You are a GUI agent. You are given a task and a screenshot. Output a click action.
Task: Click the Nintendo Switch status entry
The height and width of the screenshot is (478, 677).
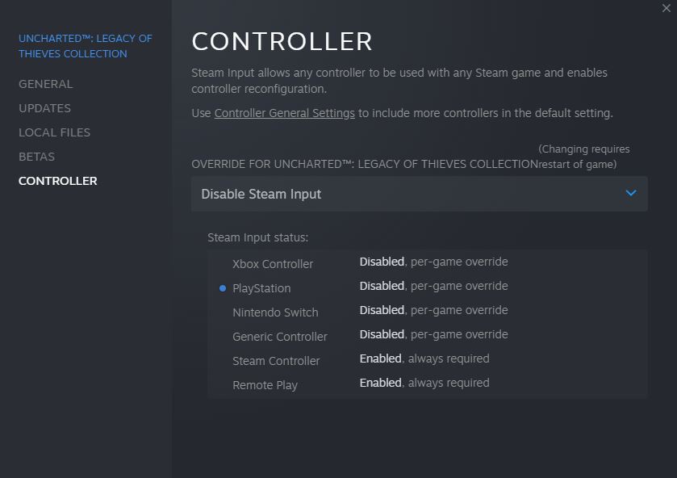tap(275, 312)
